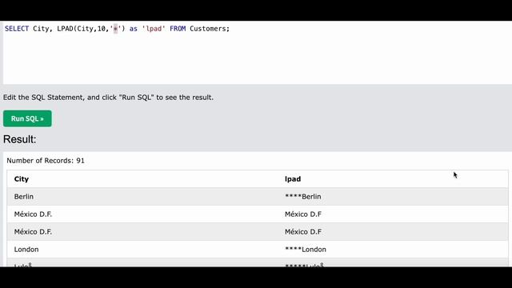Viewport: 512px width, 288px height.
Task: Select the ****London padded result cell
Action: (306, 250)
